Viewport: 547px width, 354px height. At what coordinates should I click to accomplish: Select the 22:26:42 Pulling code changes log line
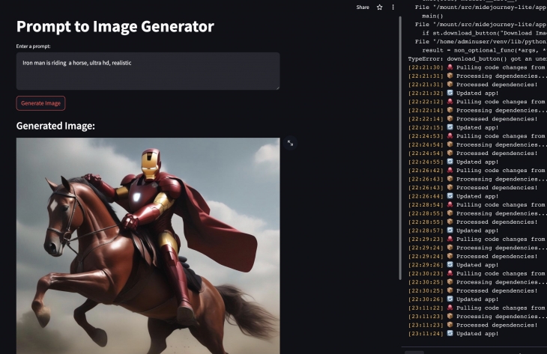(477, 171)
